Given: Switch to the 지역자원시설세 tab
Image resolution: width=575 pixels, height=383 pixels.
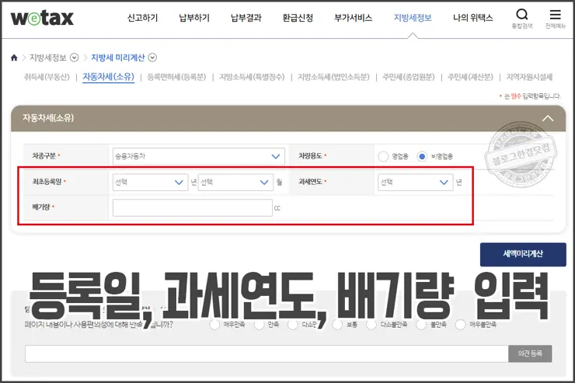Looking at the screenshot, I should pos(529,77).
